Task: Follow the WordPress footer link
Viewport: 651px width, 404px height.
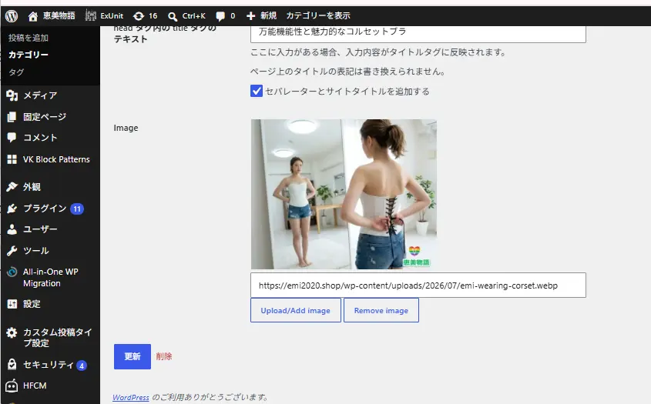Action: pyautogui.click(x=131, y=397)
